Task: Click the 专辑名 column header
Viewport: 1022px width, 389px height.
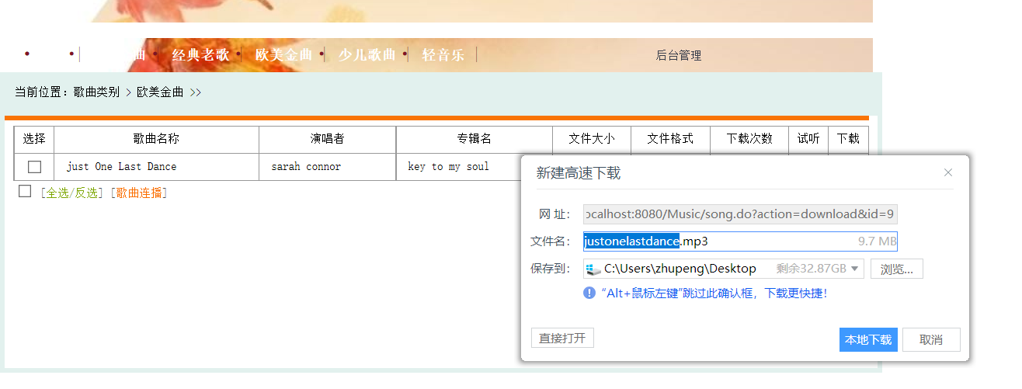Action: pos(474,139)
